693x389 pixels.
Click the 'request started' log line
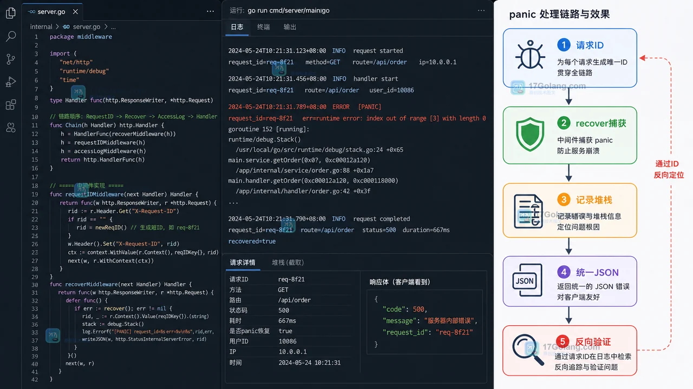point(316,51)
